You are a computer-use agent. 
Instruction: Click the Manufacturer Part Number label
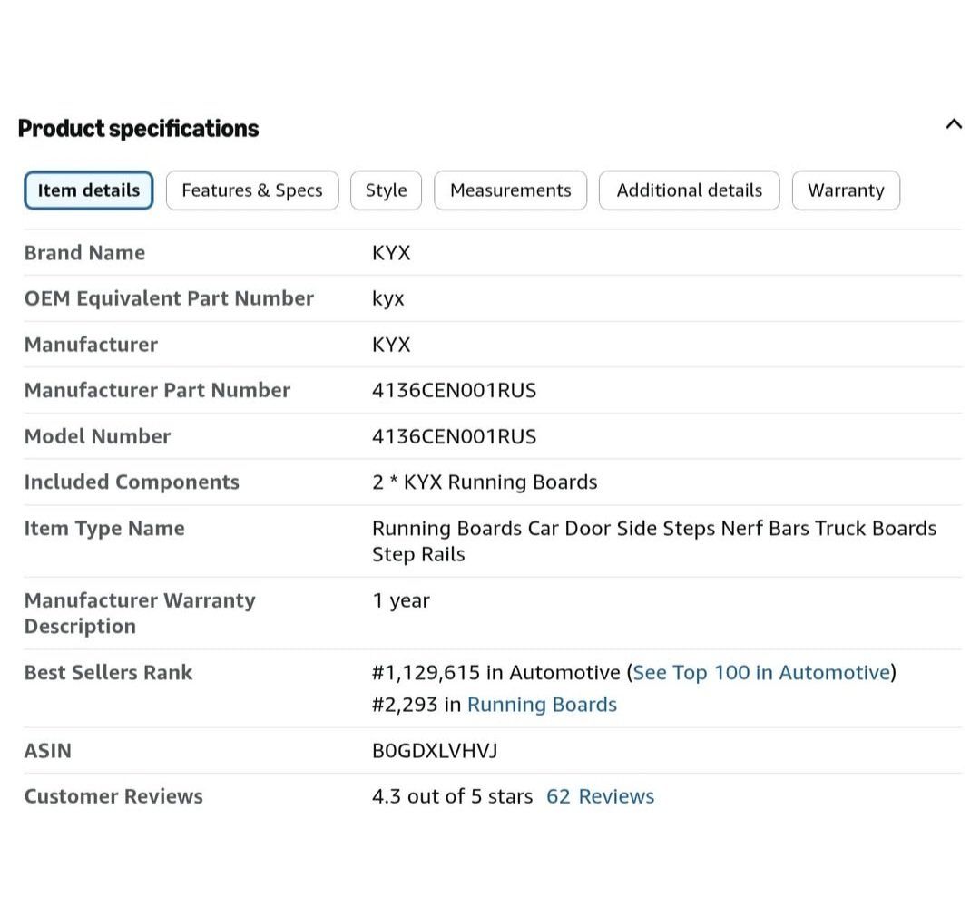(x=158, y=390)
